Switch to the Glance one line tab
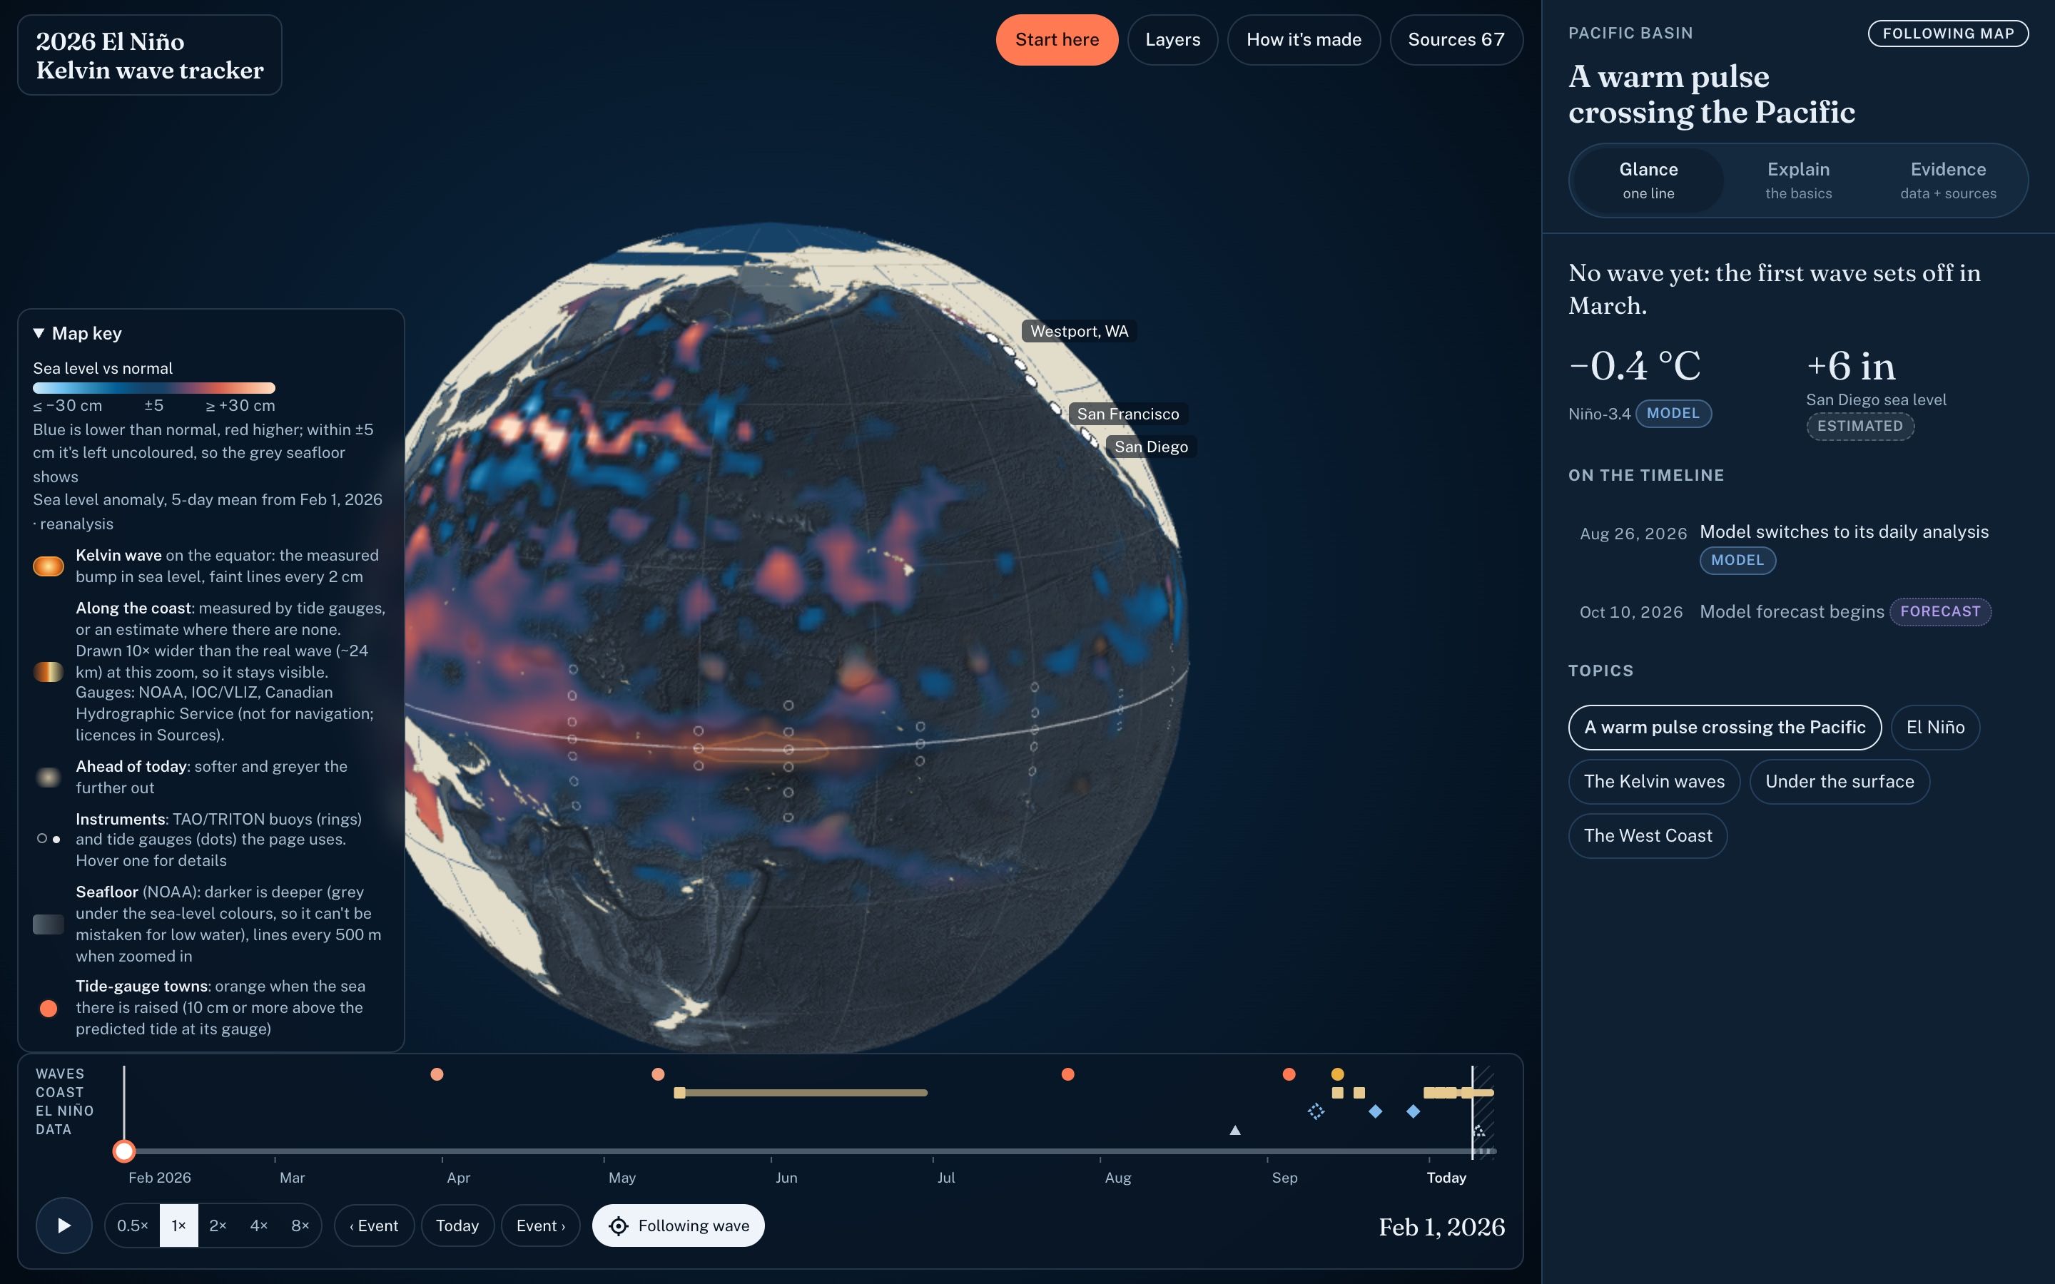This screenshot has height=1284, width=2055. pos(1648,181)
